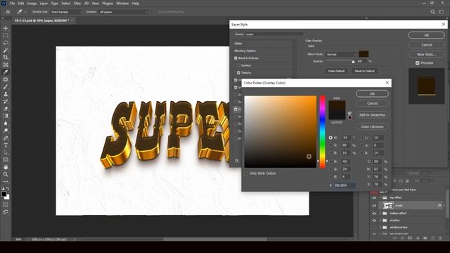Open the Filter menu
Viewport: 450px width, 253px height.
coord(77,4)
